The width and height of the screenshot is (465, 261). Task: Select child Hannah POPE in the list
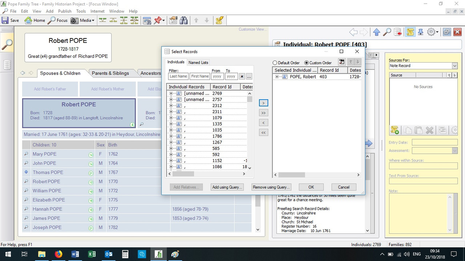point(47,209)
